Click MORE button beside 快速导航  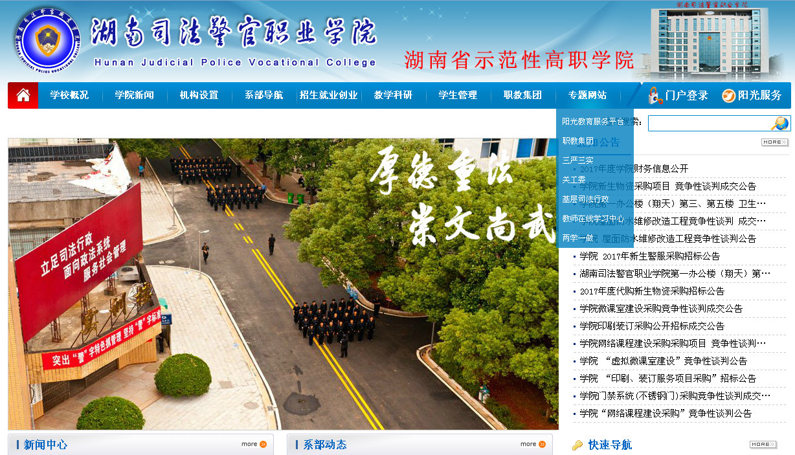coord(763,445)
